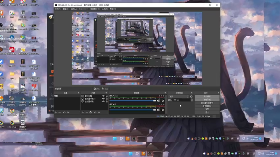The image size is (280, 157).
Task: Adjust the desktop audio volume slider
Action: click(x=133, y=110)
